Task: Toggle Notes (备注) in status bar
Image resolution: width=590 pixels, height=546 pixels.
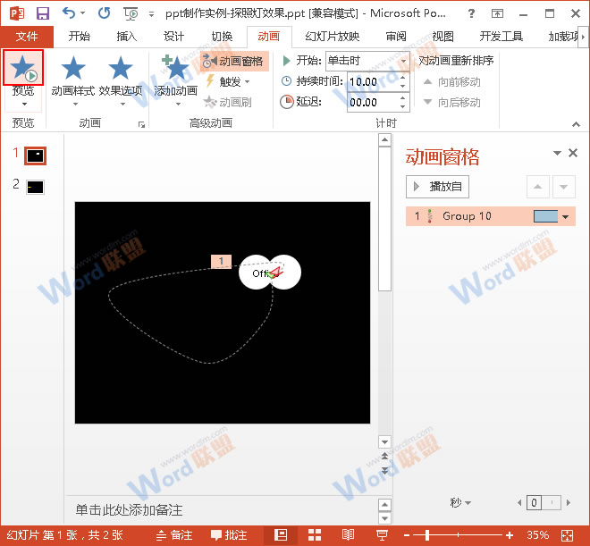Action: (173, 535)
